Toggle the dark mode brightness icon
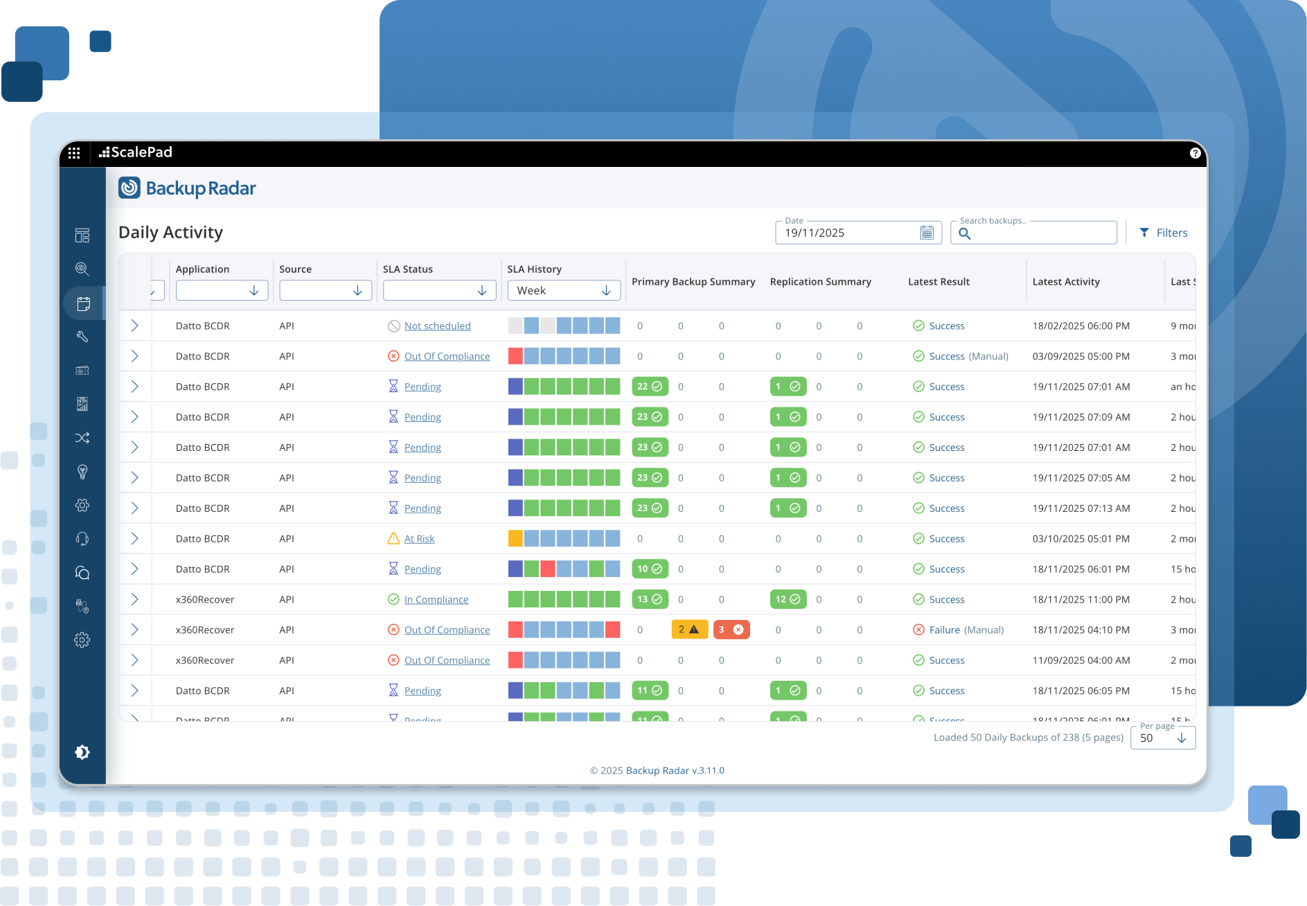Screen dimensions: 1307x906 [82, 752]
